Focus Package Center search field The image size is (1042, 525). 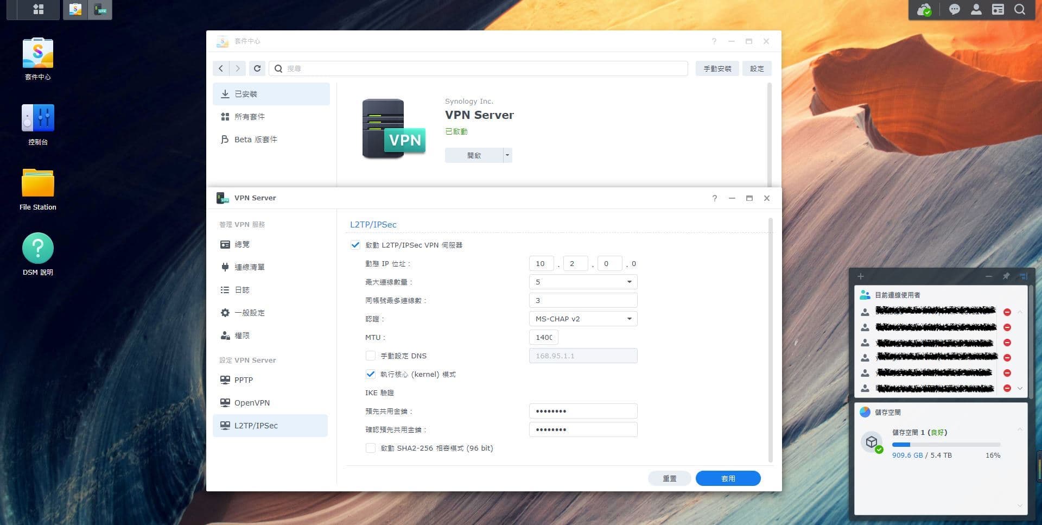tap(478, 68)
